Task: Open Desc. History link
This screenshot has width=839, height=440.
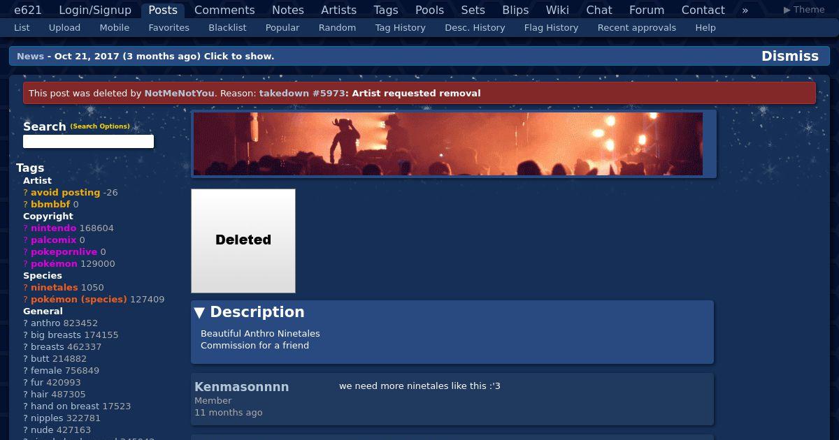Action: coord(475,28)
